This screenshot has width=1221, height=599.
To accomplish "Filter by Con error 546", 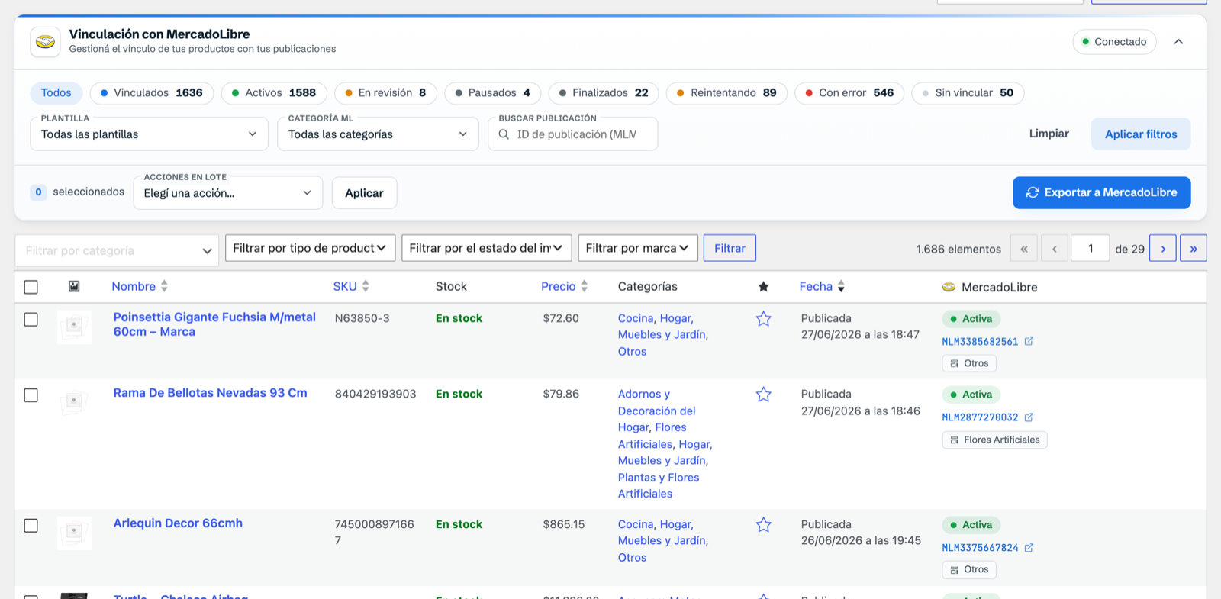I will 849,93.
